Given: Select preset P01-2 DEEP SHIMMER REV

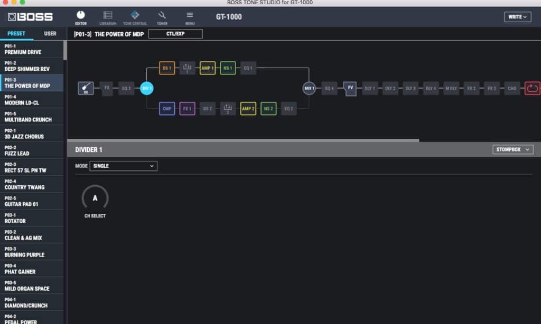Looking at the screenshot, I should (32, 66).
